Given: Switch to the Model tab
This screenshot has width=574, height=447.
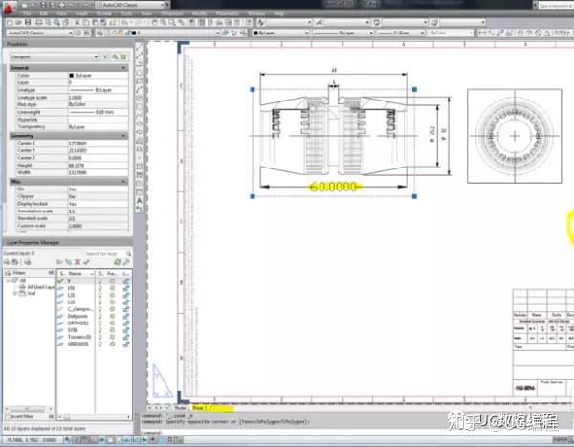Looking at the screenshot, I should [180, 408].
